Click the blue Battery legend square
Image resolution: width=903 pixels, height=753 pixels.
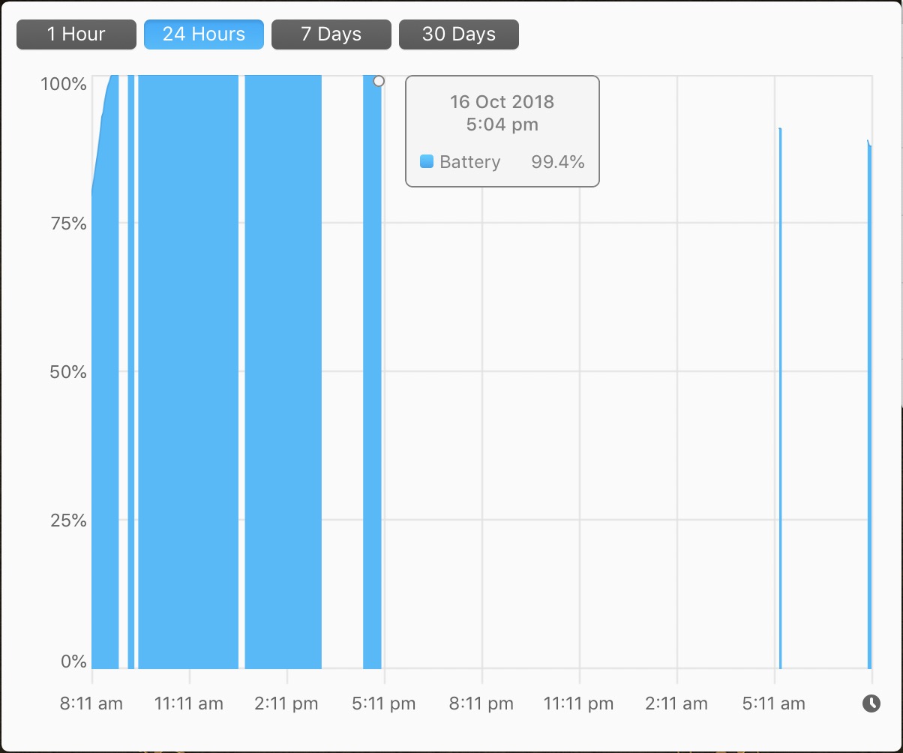coord(427,161)
